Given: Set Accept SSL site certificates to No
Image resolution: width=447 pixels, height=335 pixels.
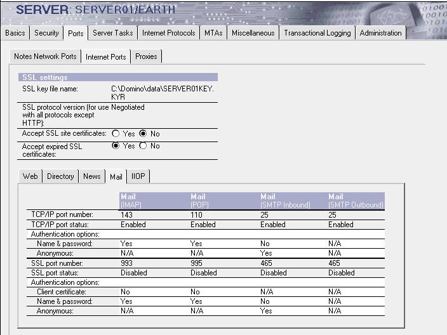Looking at the screenshot, I should point(143,133).
